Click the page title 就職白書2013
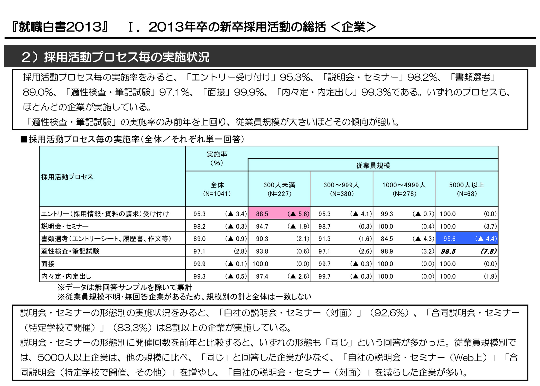 click(61, 27)
